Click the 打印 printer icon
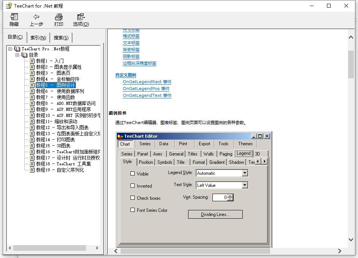Image resolution: width=358 pixels, height=258 pixels. point(59,17)
